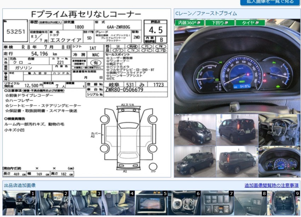Click the inspector report ルーム内一部汚れキズ line

[x=34, y=124]
